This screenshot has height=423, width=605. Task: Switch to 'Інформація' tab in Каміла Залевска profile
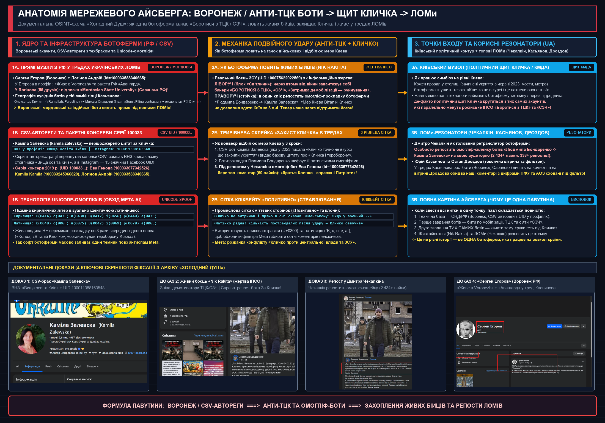pyautogui.click(x=32, y=366)
